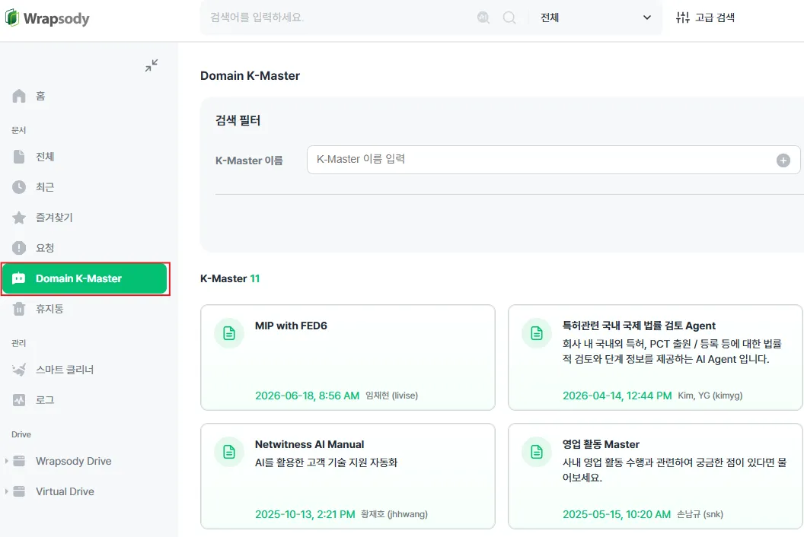
Task: Click the search input field
Action: pyautogui.click(x=338, y=17)
